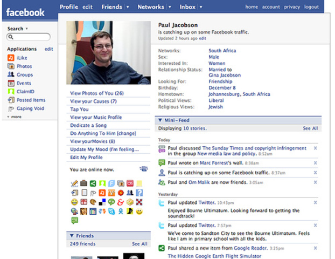
Task: Click the green share app icon in the grid
Action: [x=93, y=183]
